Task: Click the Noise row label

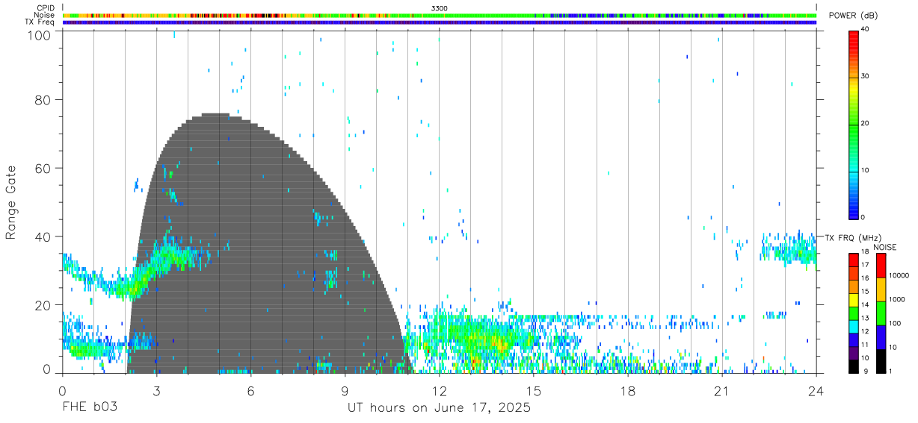Action: pos(45,15)
